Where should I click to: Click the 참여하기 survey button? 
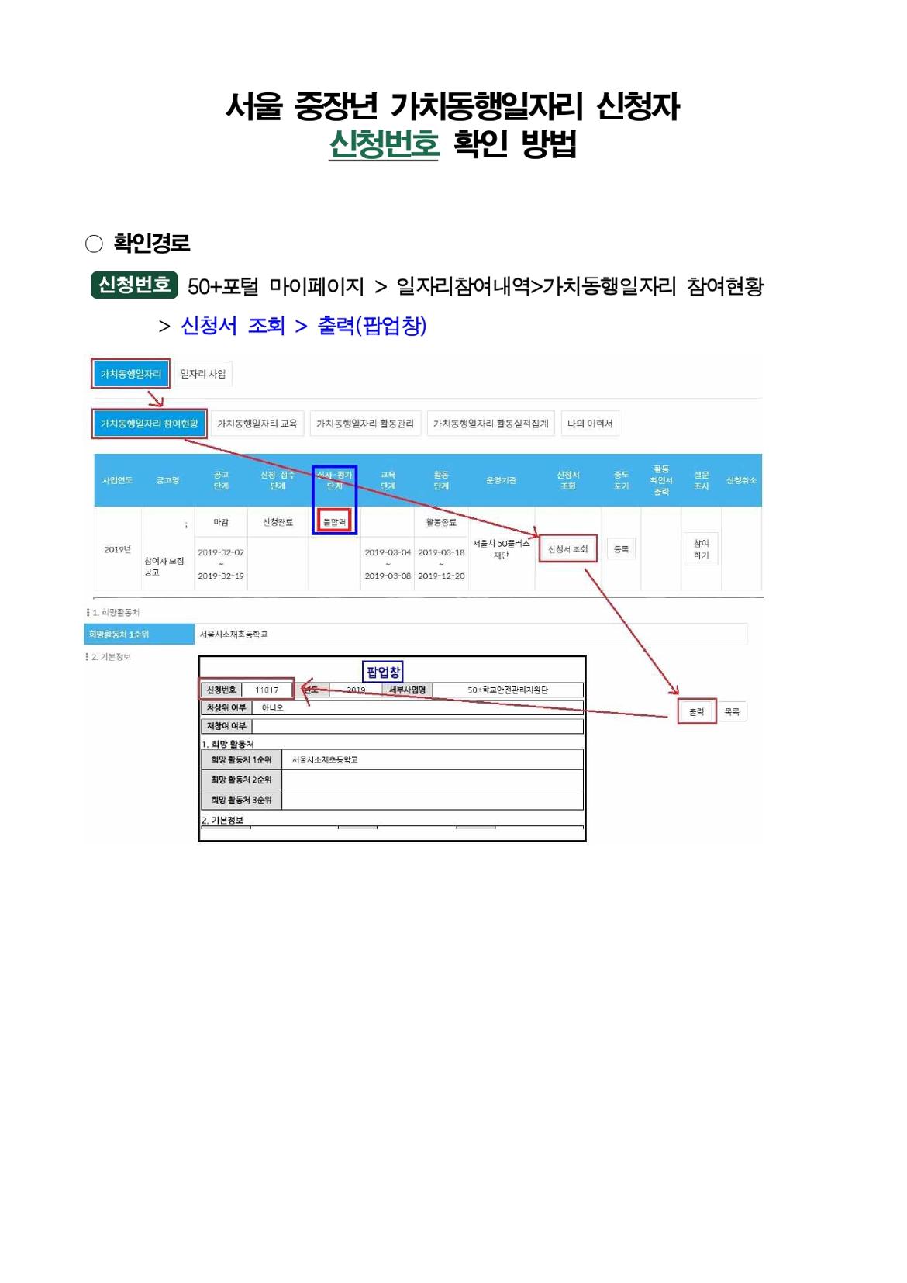702,549
